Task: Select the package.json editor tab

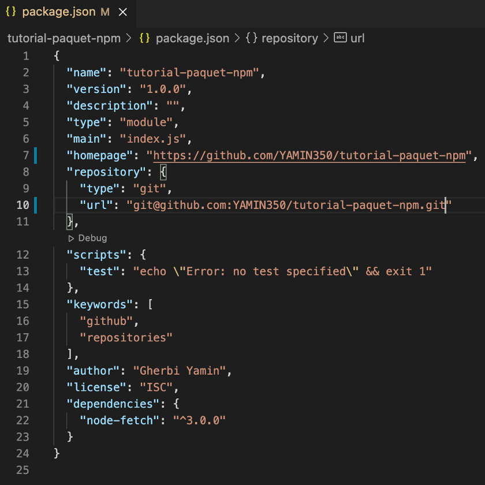Action: click(x=58, y=12)
